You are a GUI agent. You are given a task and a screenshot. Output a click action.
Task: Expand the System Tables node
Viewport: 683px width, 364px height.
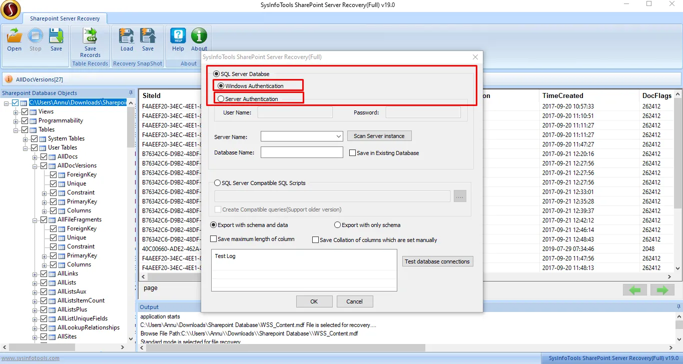[x=26, y=138]
